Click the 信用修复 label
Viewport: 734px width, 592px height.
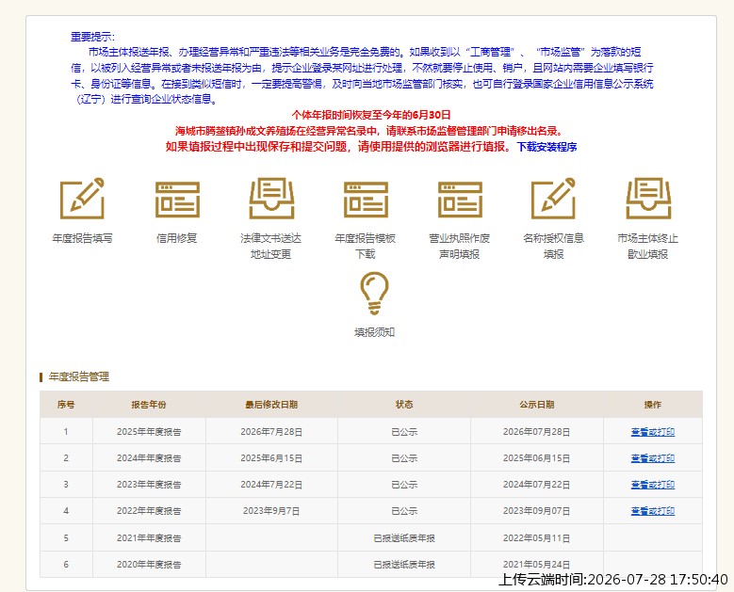click(x=177, y=238)
